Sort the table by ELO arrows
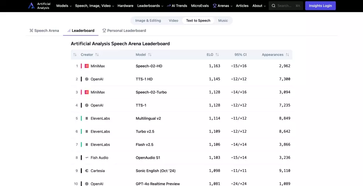The width and height of the screenshot is (363, 186). (217, 55)
